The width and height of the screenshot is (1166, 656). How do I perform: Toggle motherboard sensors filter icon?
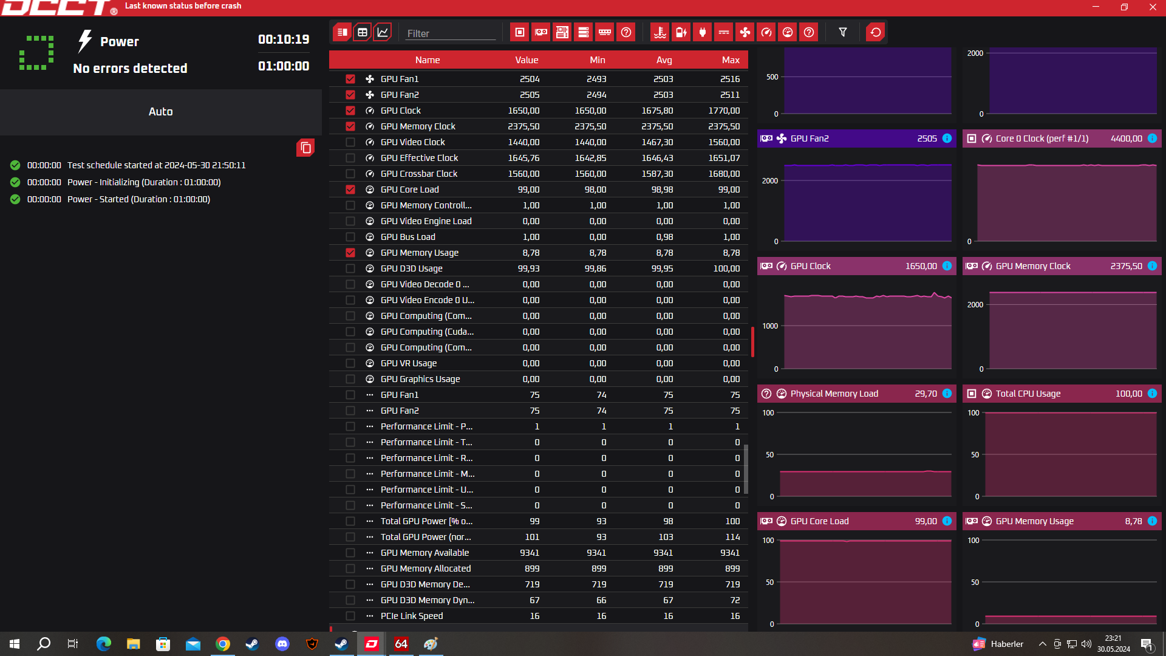(x=562, y=32)
